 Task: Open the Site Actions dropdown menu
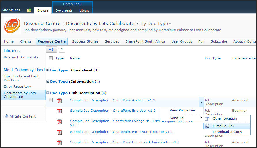pos(13,10)
